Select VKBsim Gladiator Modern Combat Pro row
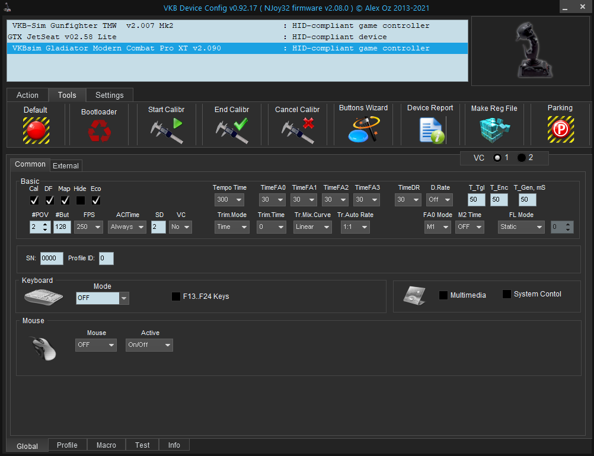Viewport: 594px width, 456px height. point(238,48)
